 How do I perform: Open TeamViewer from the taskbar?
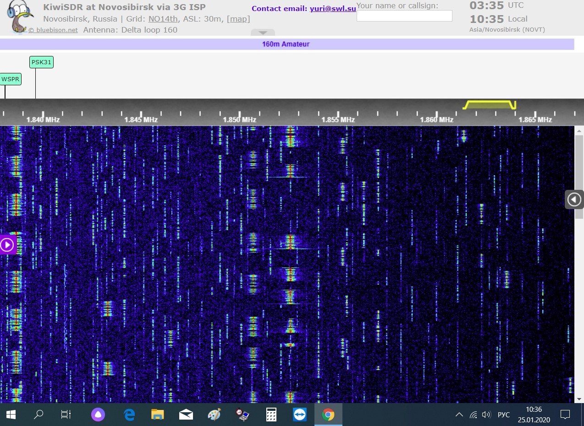pyautogui.click(x=300, y=415)
